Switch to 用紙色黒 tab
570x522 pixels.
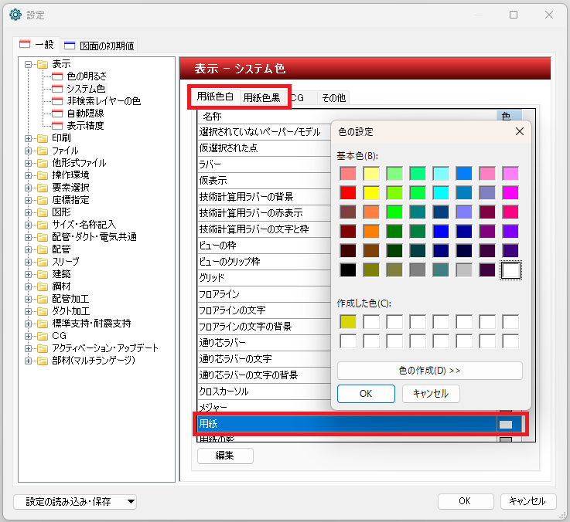261,97
